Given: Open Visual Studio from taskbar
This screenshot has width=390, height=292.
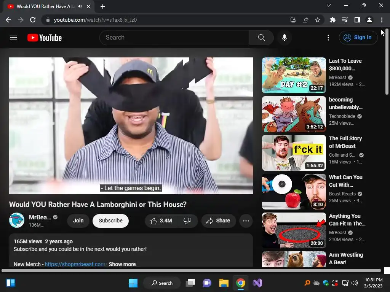Looking at the screenshot, I should [x=257, y=283].
